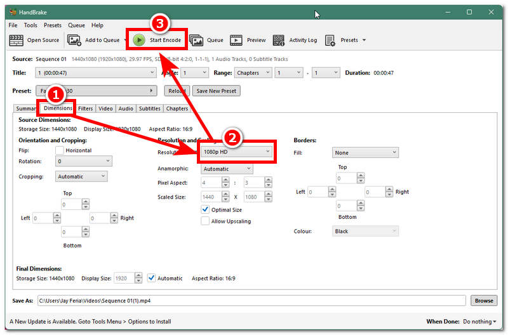Image resolution: width=508 pixels, height=335 pixels.
Task: Open the Queue via its toolbar icon
Action: tap(196, 41)
